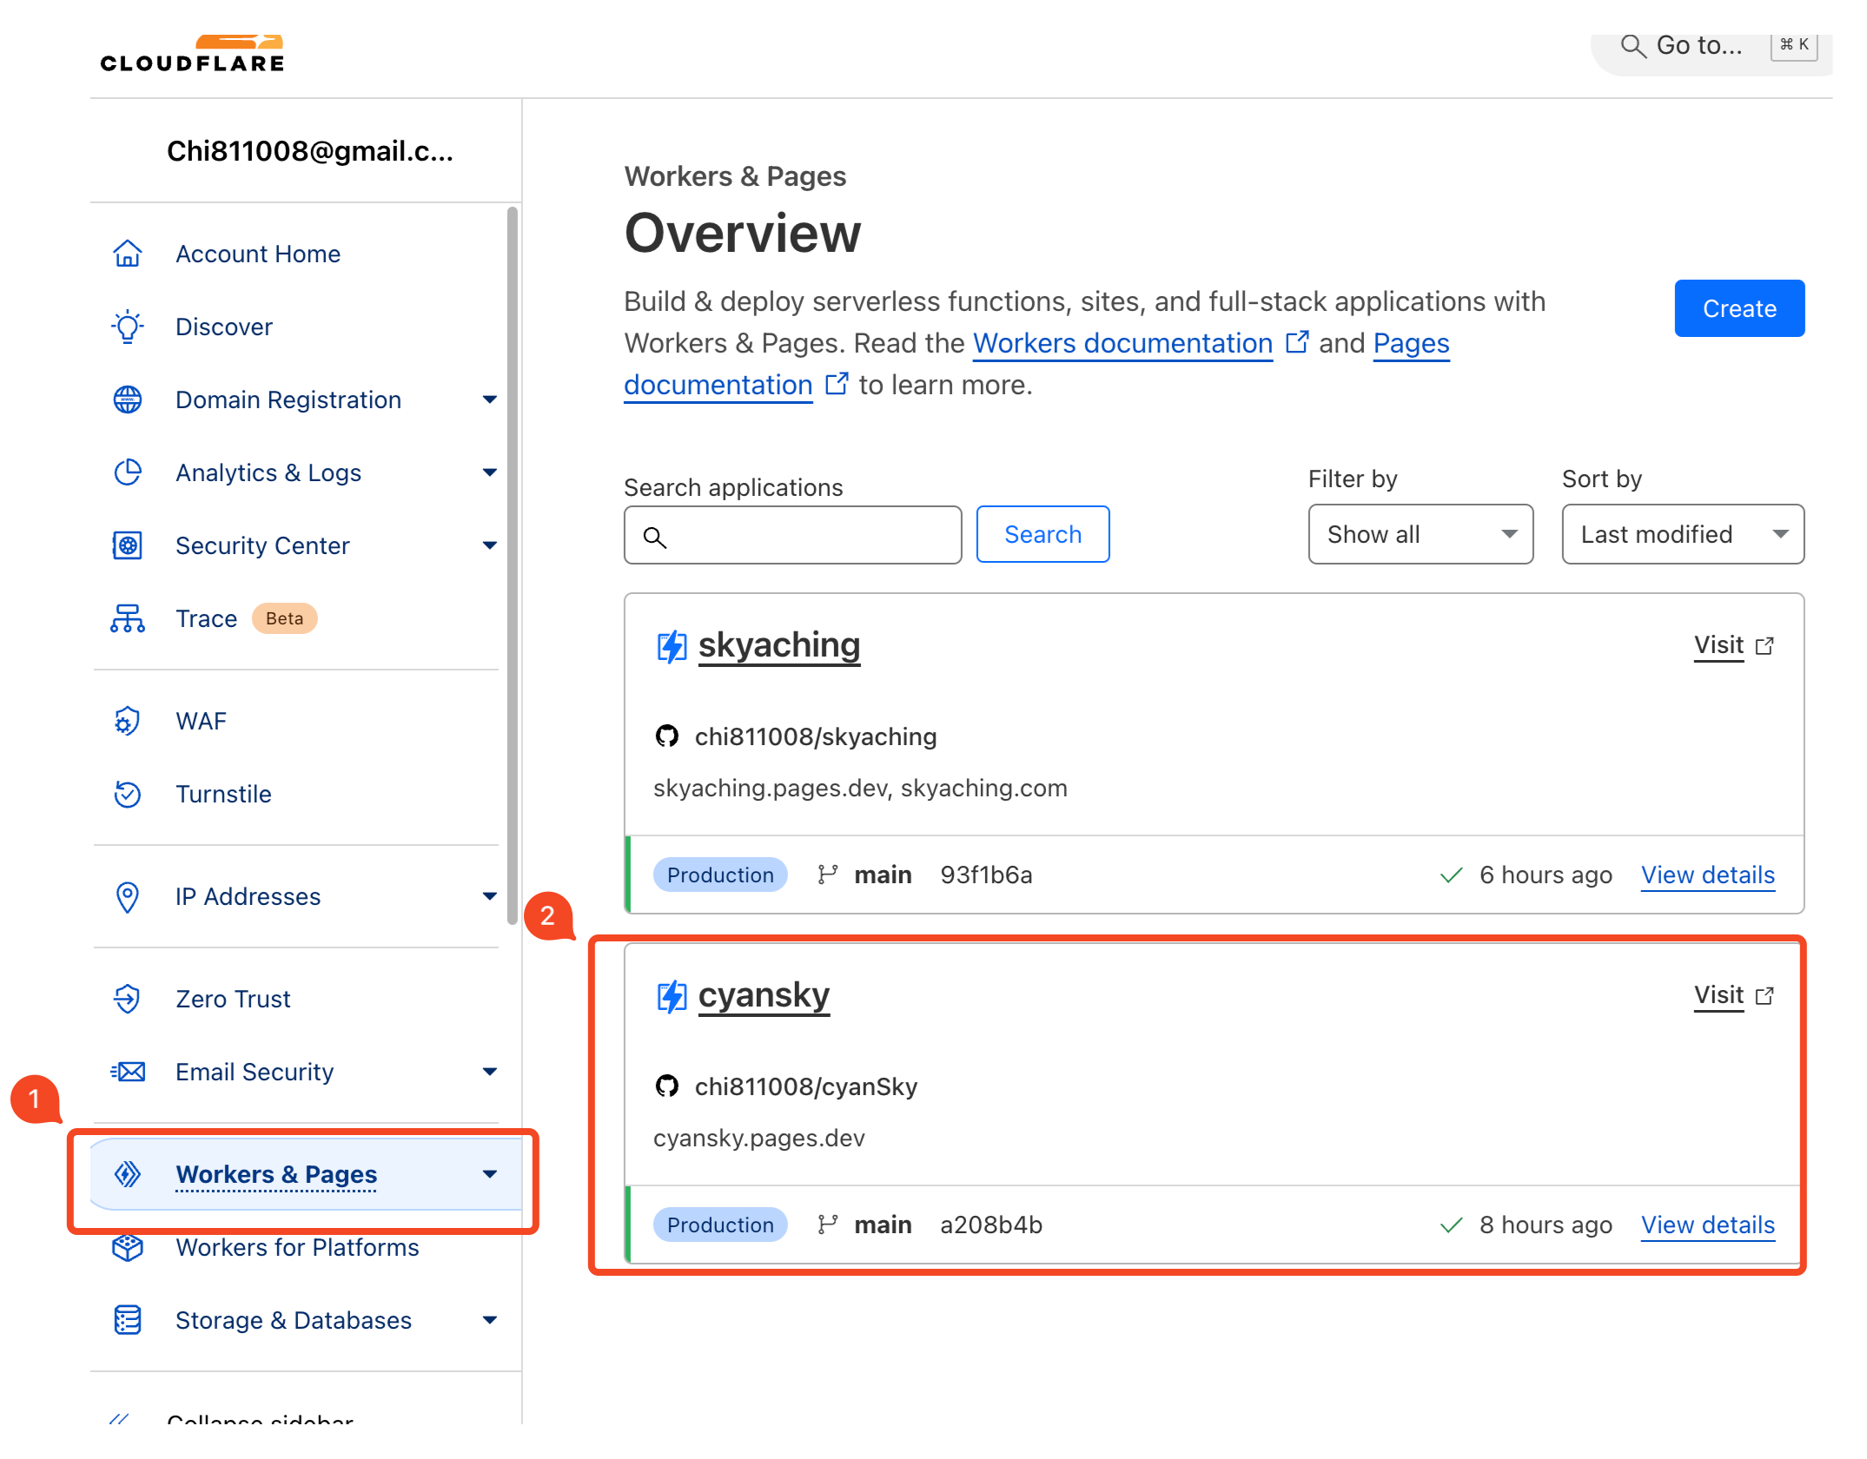Viewport: 1867px width, 1459px height.
Task: Click the magnifier icon in Go to search
Action: click(x=1633, y=46)
